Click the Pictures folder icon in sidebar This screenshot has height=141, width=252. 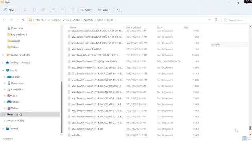pyautogui.click(x=9, y=102)
